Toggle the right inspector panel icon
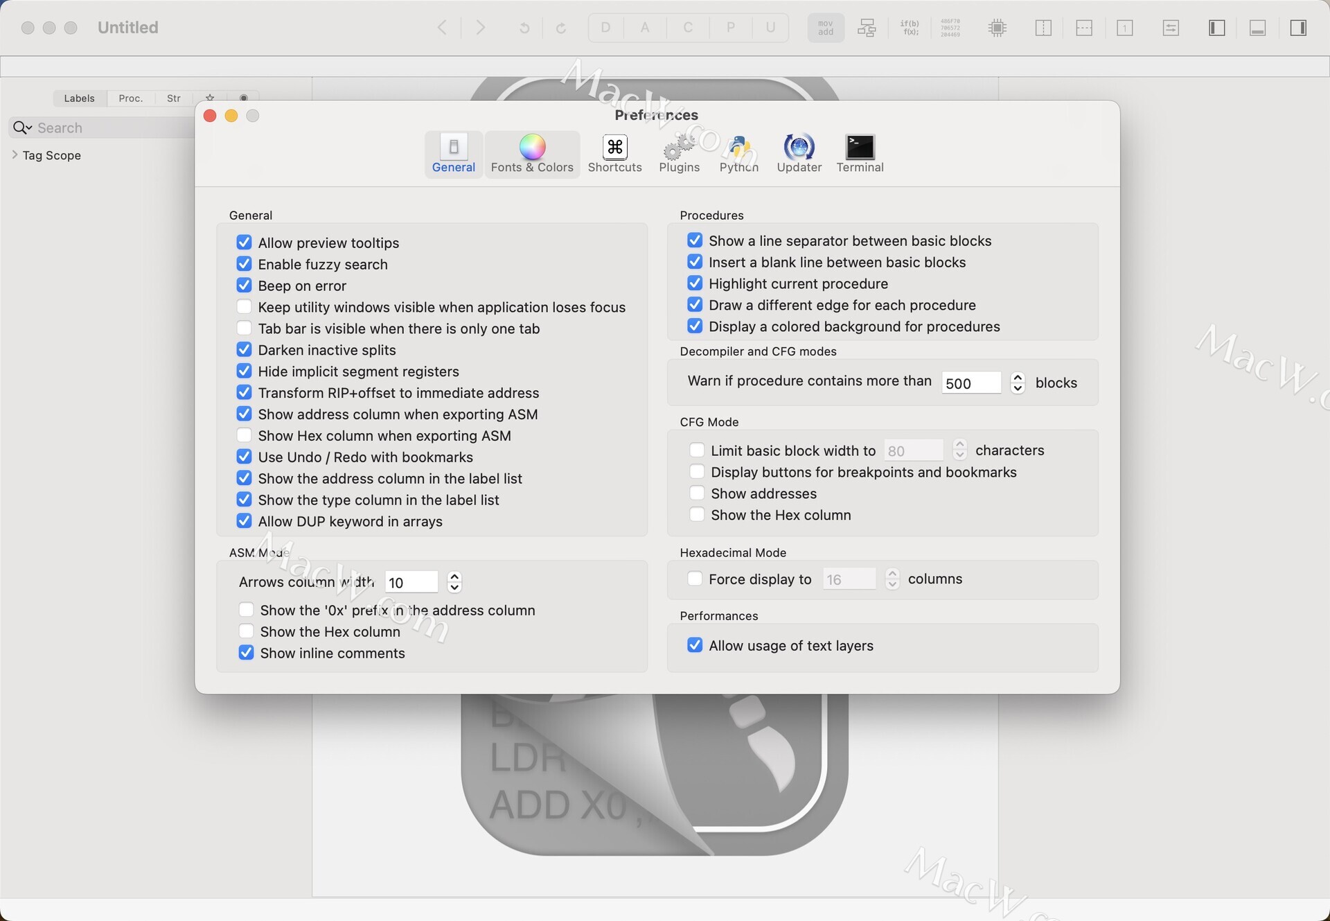Viewport: 1330px width, 921px height. coord(1298,28)
